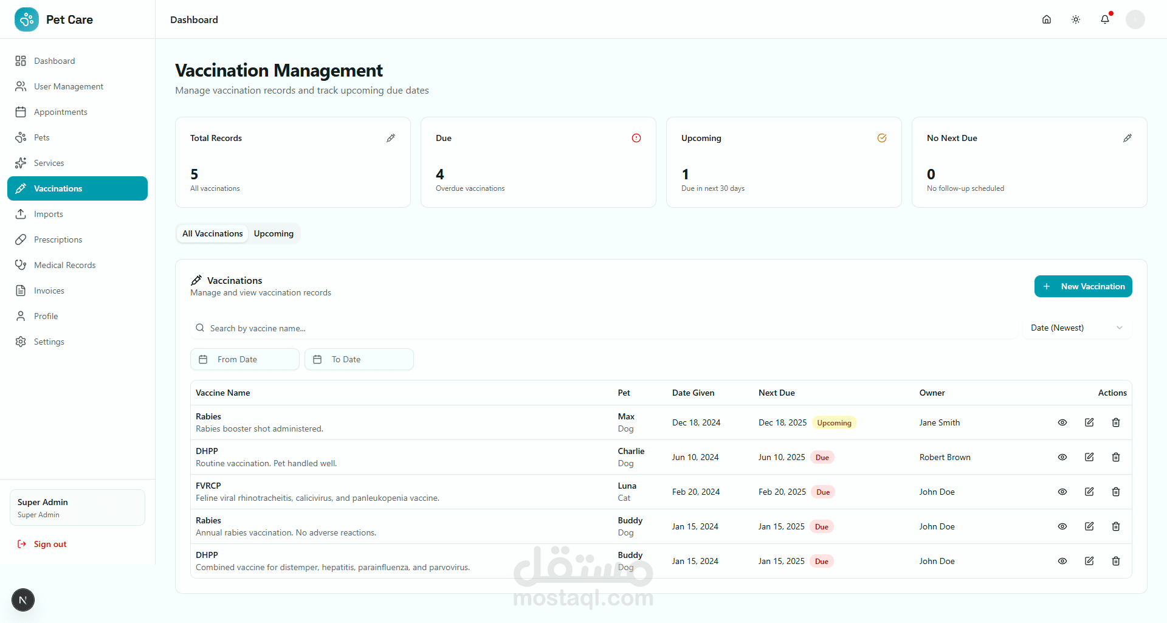
Task: Open the Date (Newest) sort dropdown
Action: (1077, 328)
